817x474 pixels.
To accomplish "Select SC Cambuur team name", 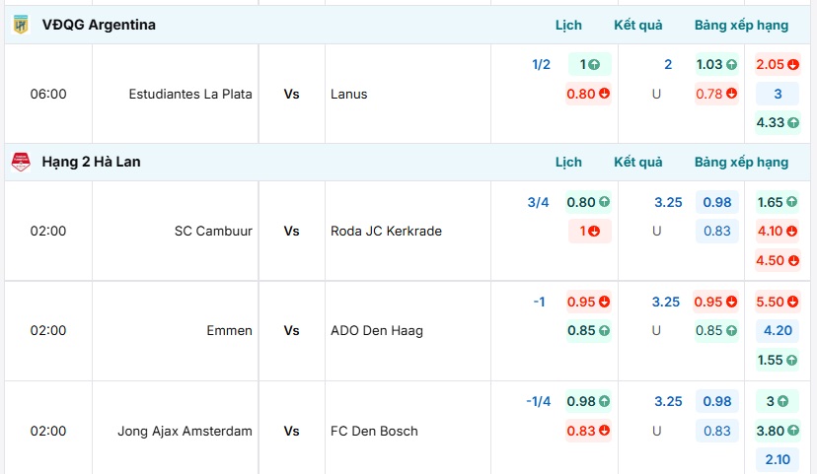I will coord(213,232).
